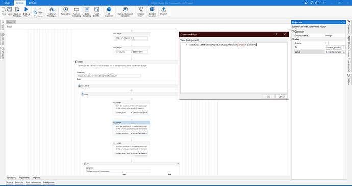Collapse the Misc section in Properties
Image resolution: width=352 pixels, height=186 pixels.
point(293,39)
